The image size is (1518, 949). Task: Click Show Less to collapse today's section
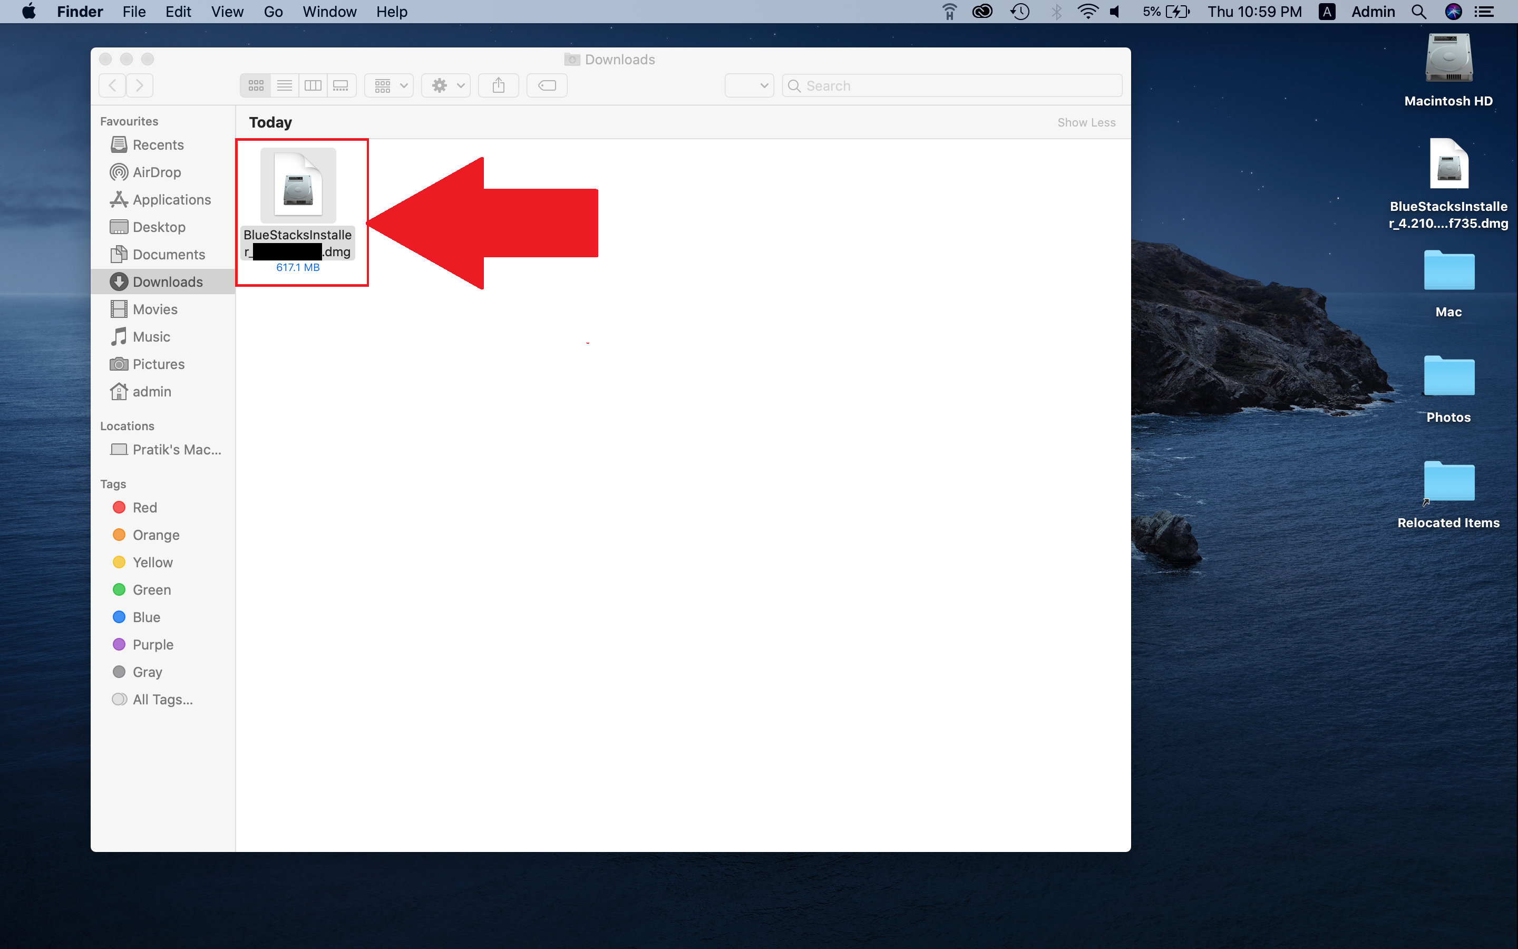pyautogui.click(x=1086, y=122)
